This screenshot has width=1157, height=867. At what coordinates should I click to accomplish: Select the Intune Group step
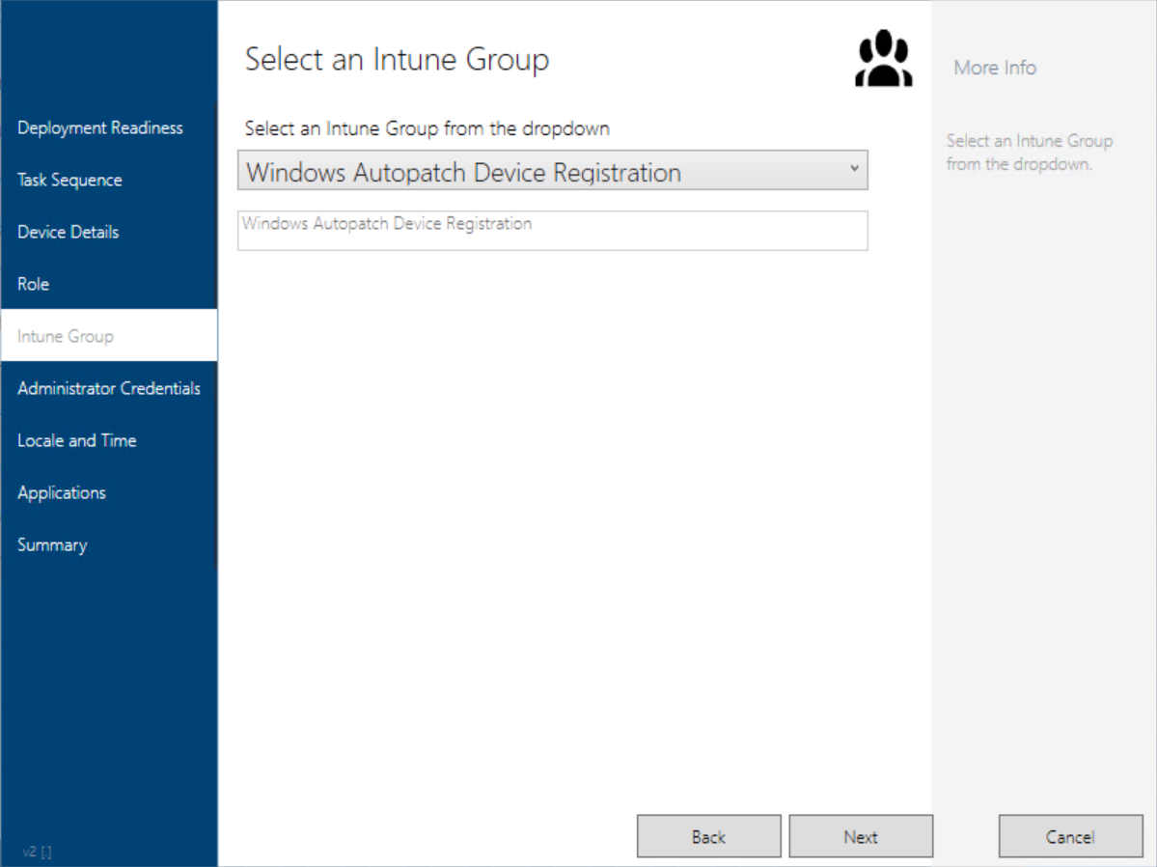click(109, 335)
